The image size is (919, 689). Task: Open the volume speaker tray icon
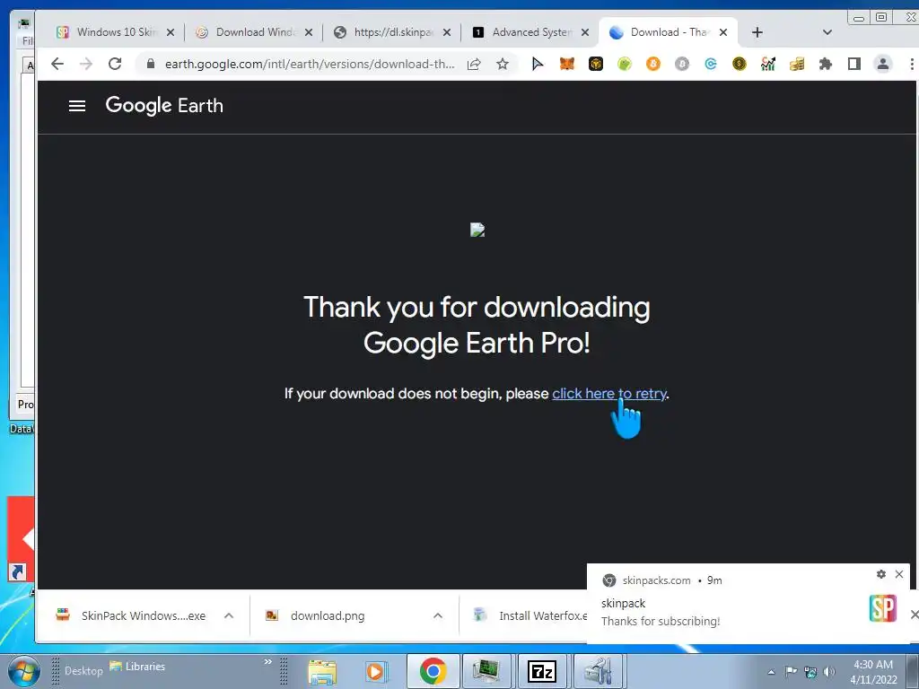828,672
